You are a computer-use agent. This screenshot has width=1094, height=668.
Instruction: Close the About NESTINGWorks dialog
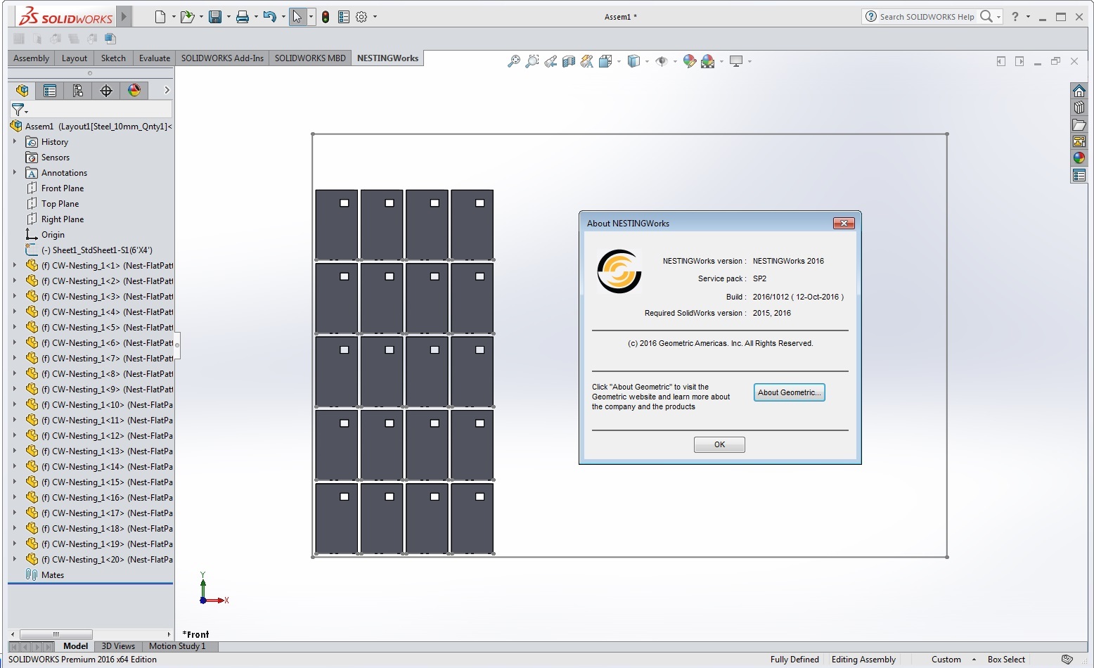click(843, 223)
